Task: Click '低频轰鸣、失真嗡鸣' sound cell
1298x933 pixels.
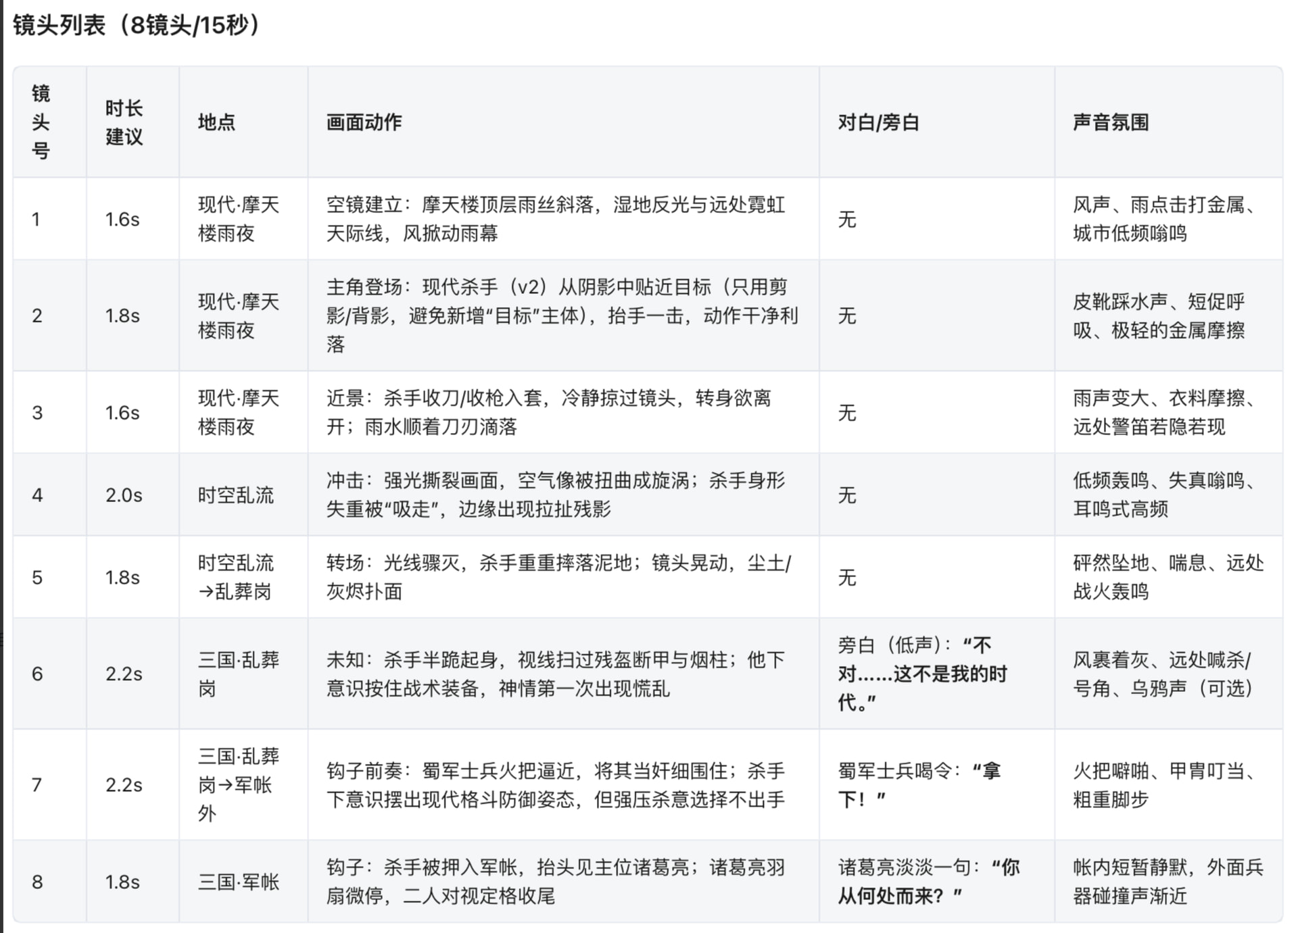Action: (x=1163, y=495)
